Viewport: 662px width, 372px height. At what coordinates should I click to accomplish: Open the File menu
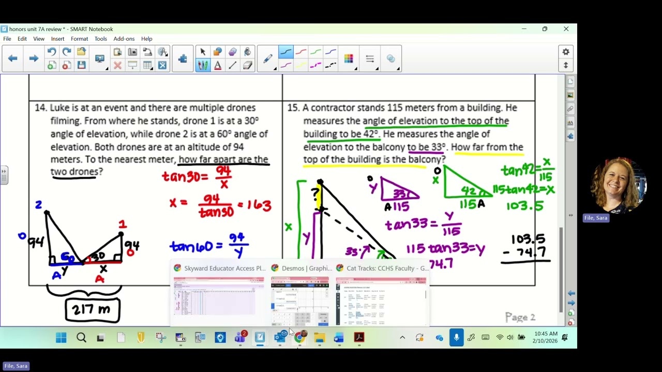point(7,39)
